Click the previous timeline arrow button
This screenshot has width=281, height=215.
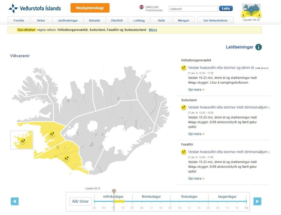click(x=15, y=201)
